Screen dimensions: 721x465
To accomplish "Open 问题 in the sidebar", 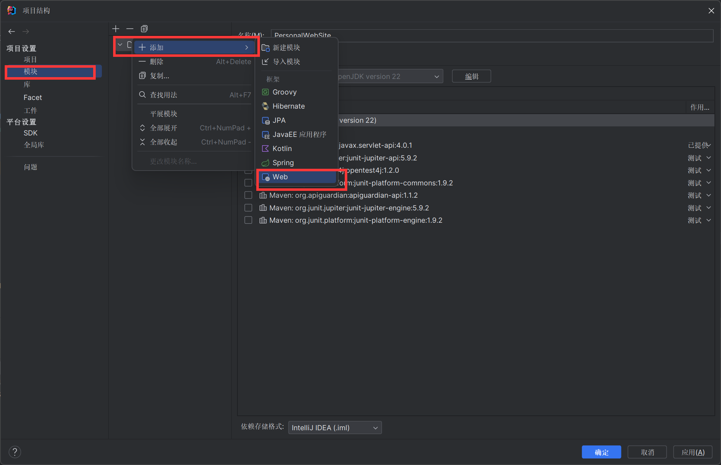I will [30, 167].
